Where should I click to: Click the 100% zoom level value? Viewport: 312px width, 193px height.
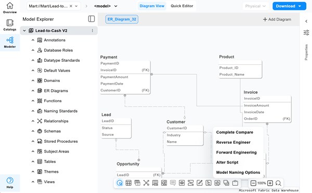[x=262, y=183]
